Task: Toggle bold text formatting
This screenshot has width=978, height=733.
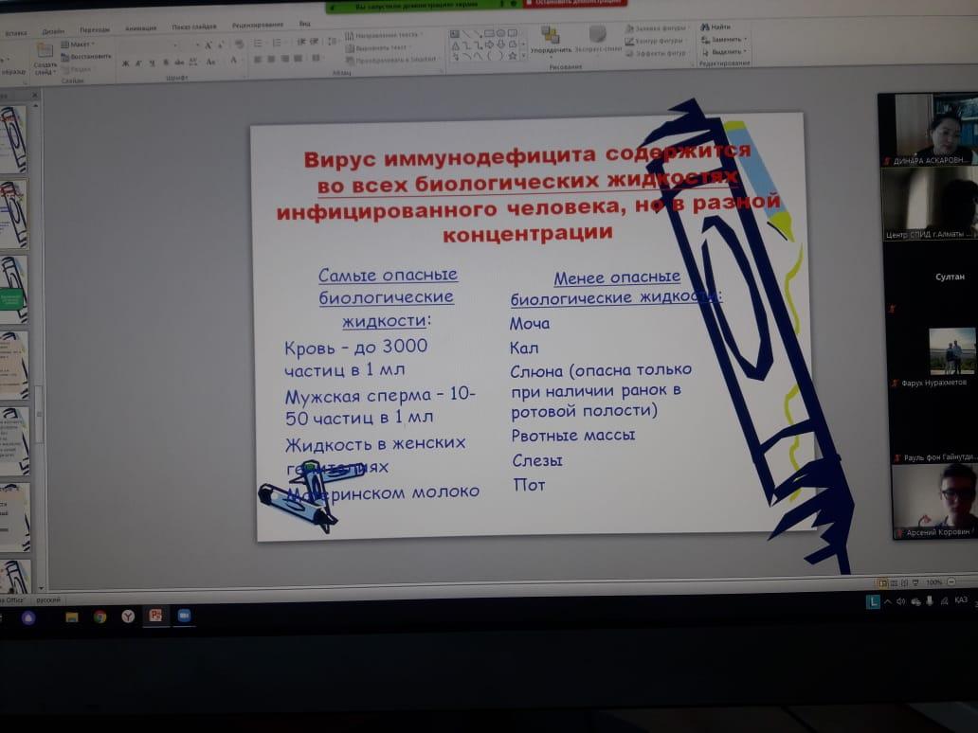Action: coord(124,63)
